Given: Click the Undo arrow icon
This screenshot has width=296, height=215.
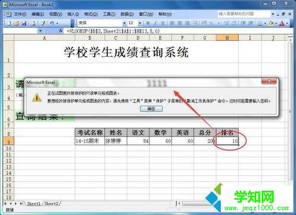Looking at the screenshot, I should pos(52,23).
